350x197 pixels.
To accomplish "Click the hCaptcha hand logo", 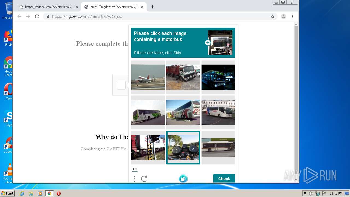I will click(x=183, y=178).
